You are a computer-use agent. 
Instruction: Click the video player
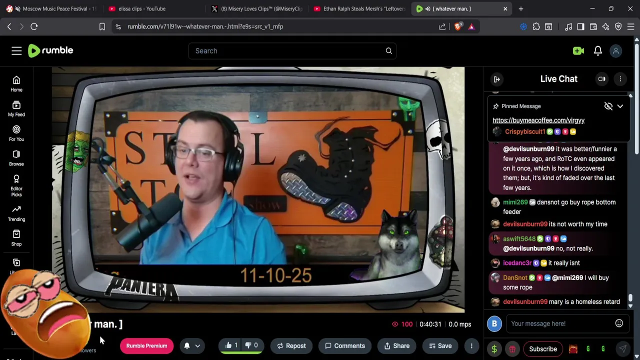(258, 190)
